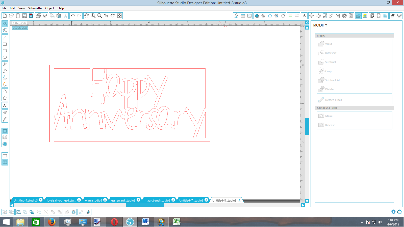Select the Edit Points tool
The height and width of the screenshot is (227, 404).
tap(5, 30)
